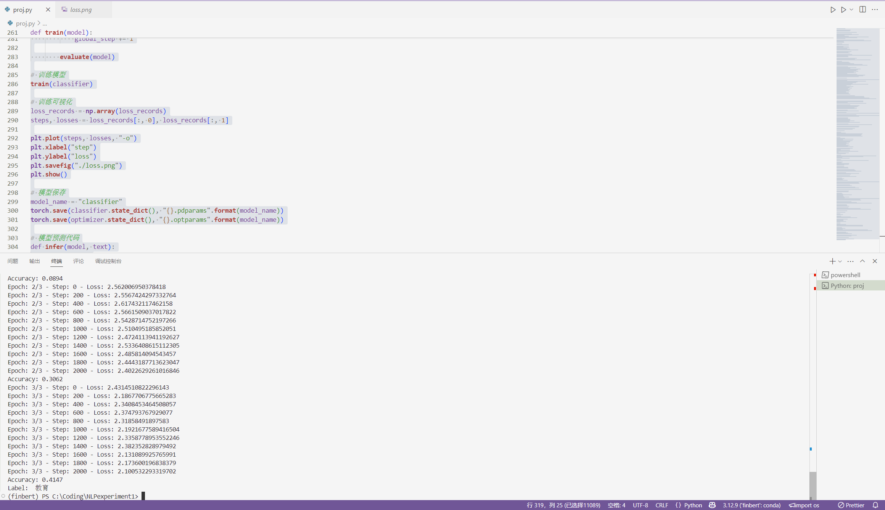This screenshot has width=885, height=510.
Task: Switch to the loss.png tab
Action: tap(80, 10)
